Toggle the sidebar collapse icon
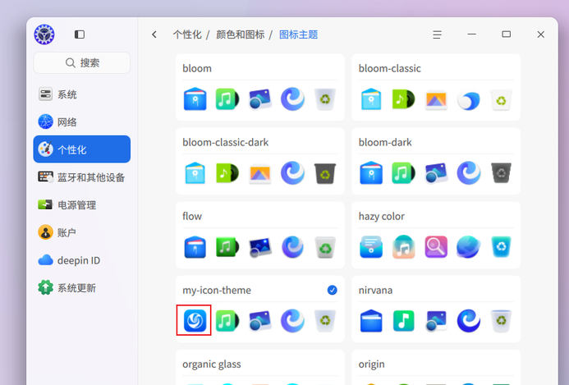This screenshot has height=385, width=569. coord(80,34)
